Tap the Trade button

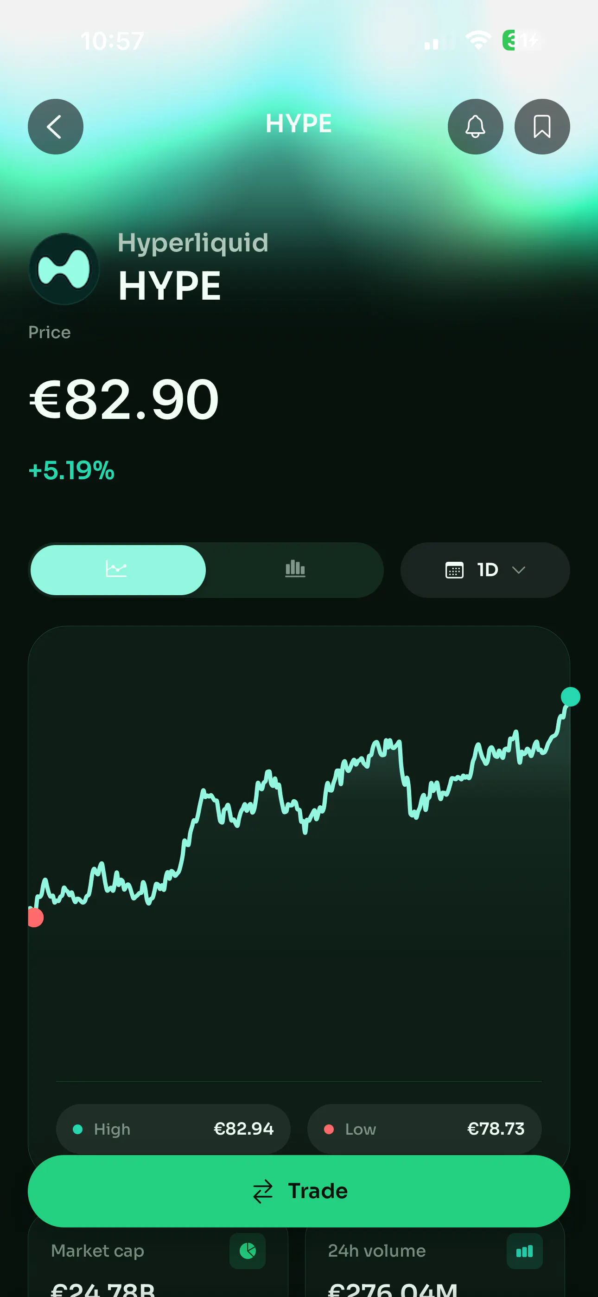click(x=299, y=1191)
